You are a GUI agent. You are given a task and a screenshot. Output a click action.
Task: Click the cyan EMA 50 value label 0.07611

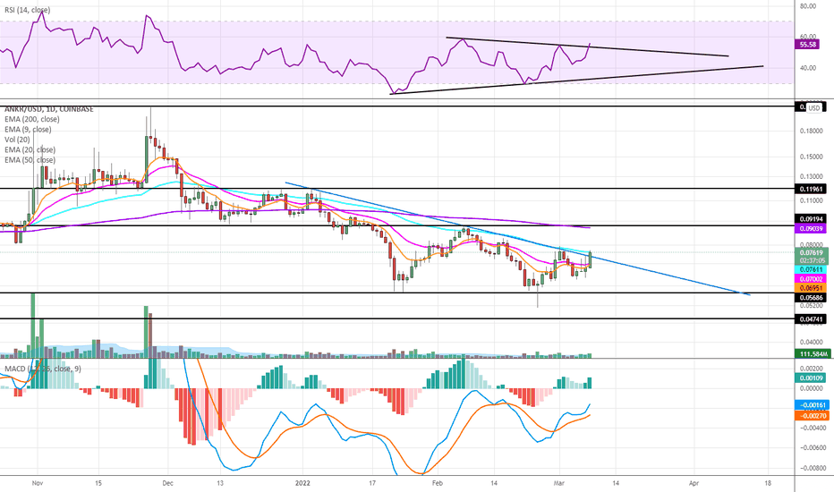tap(811, 269)
